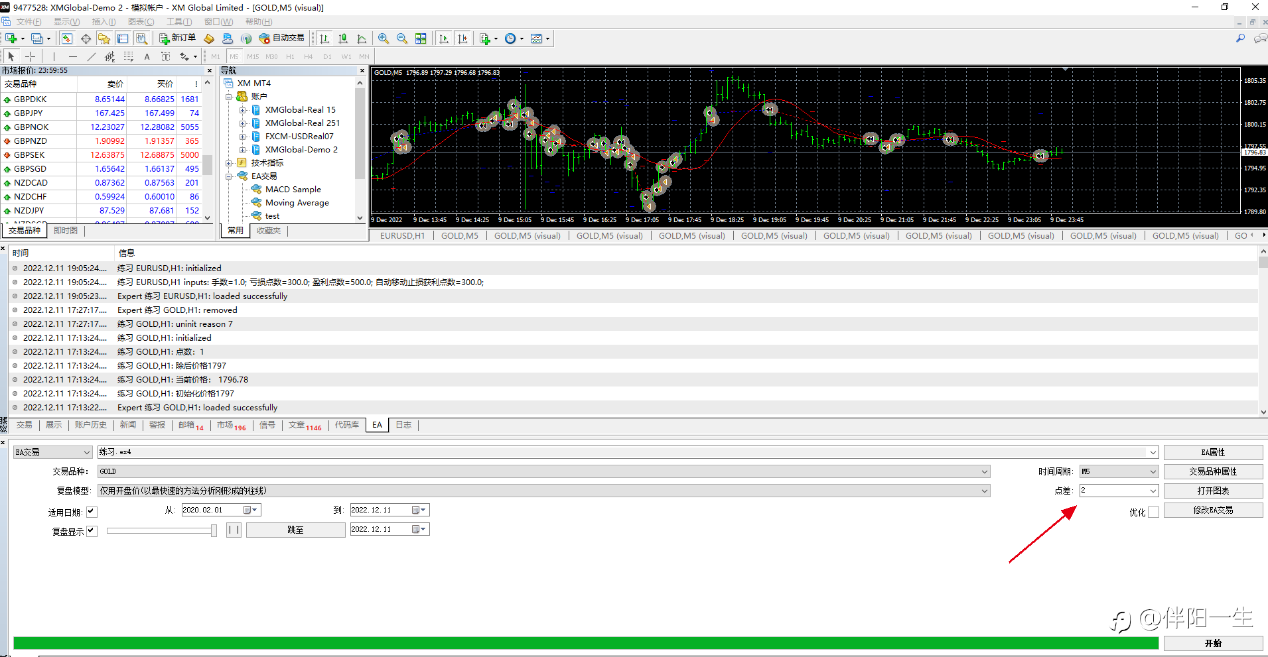Click 打开图表 open chart button

(1213, 491)
